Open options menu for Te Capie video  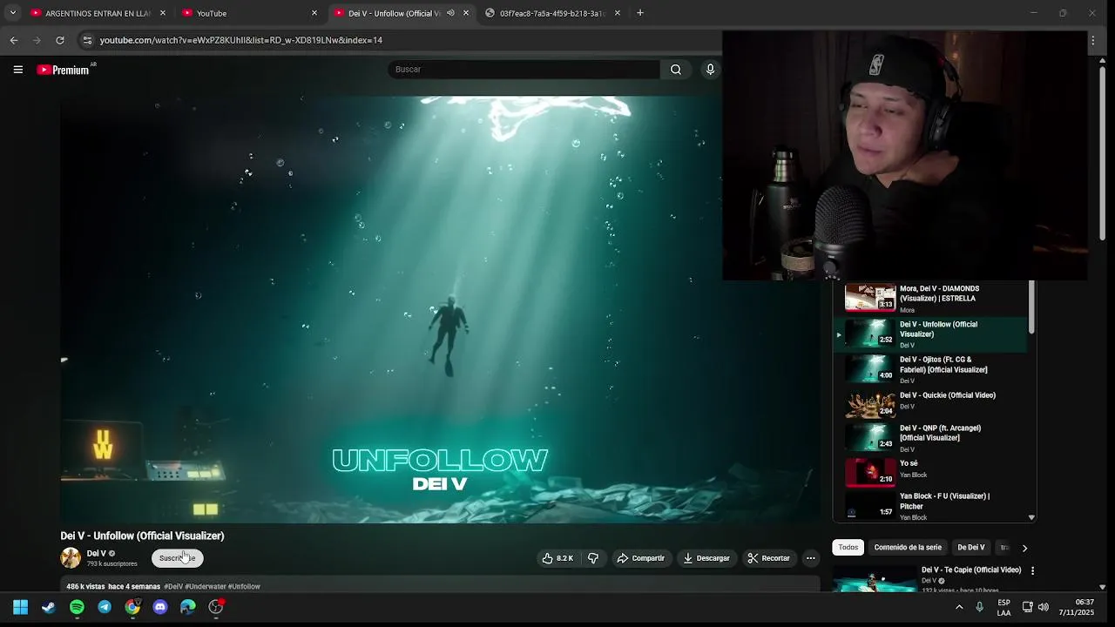1032,571
